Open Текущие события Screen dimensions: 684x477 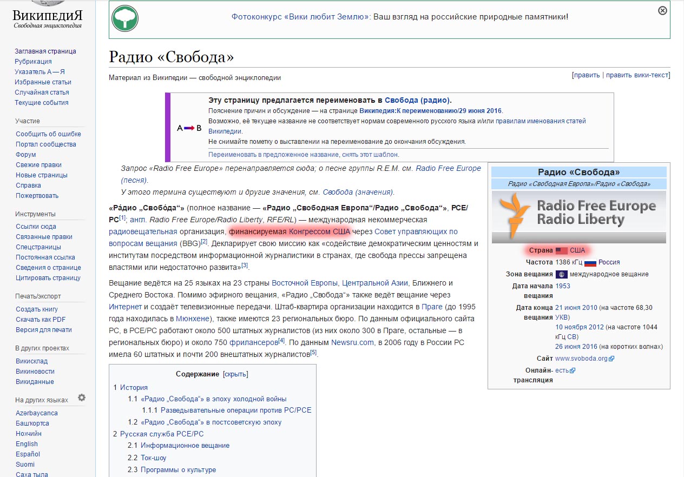coord(42,103)
